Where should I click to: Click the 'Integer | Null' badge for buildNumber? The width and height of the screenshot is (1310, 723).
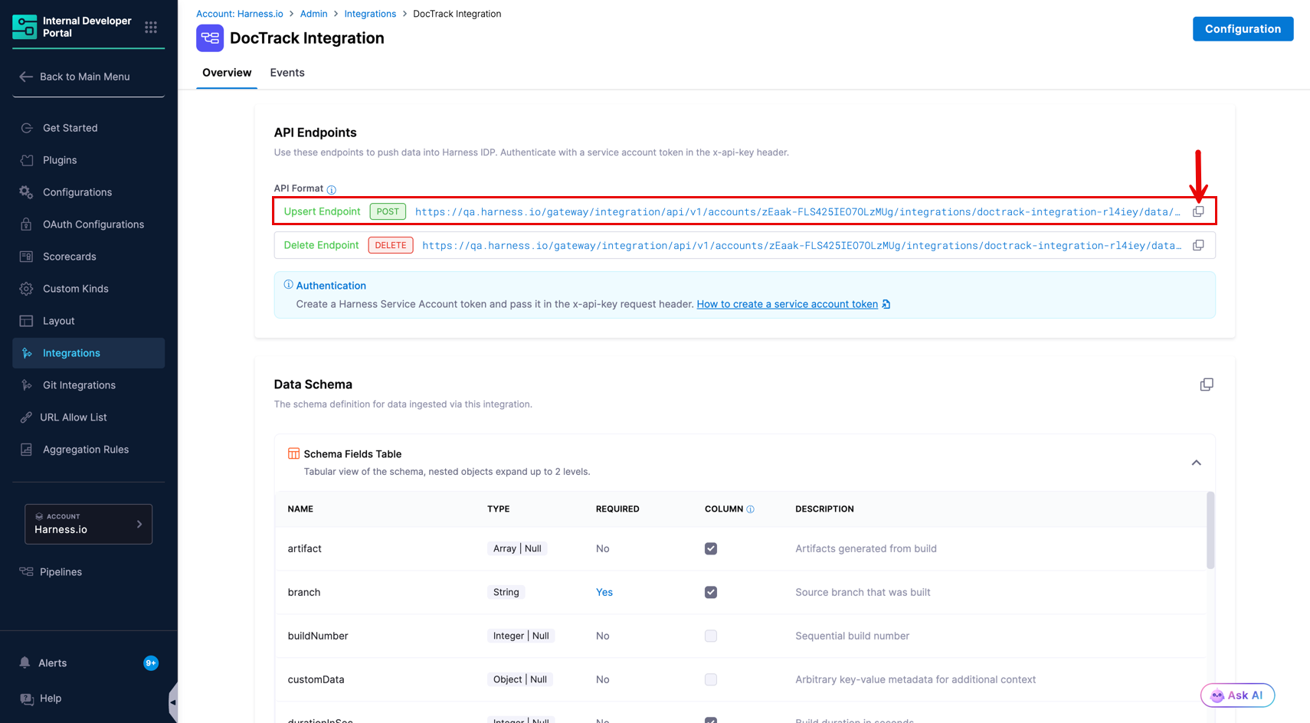521,636
